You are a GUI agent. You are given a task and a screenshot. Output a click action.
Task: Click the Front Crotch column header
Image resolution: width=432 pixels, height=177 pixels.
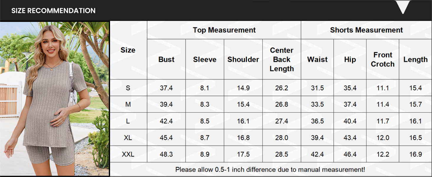pos(383,59)
